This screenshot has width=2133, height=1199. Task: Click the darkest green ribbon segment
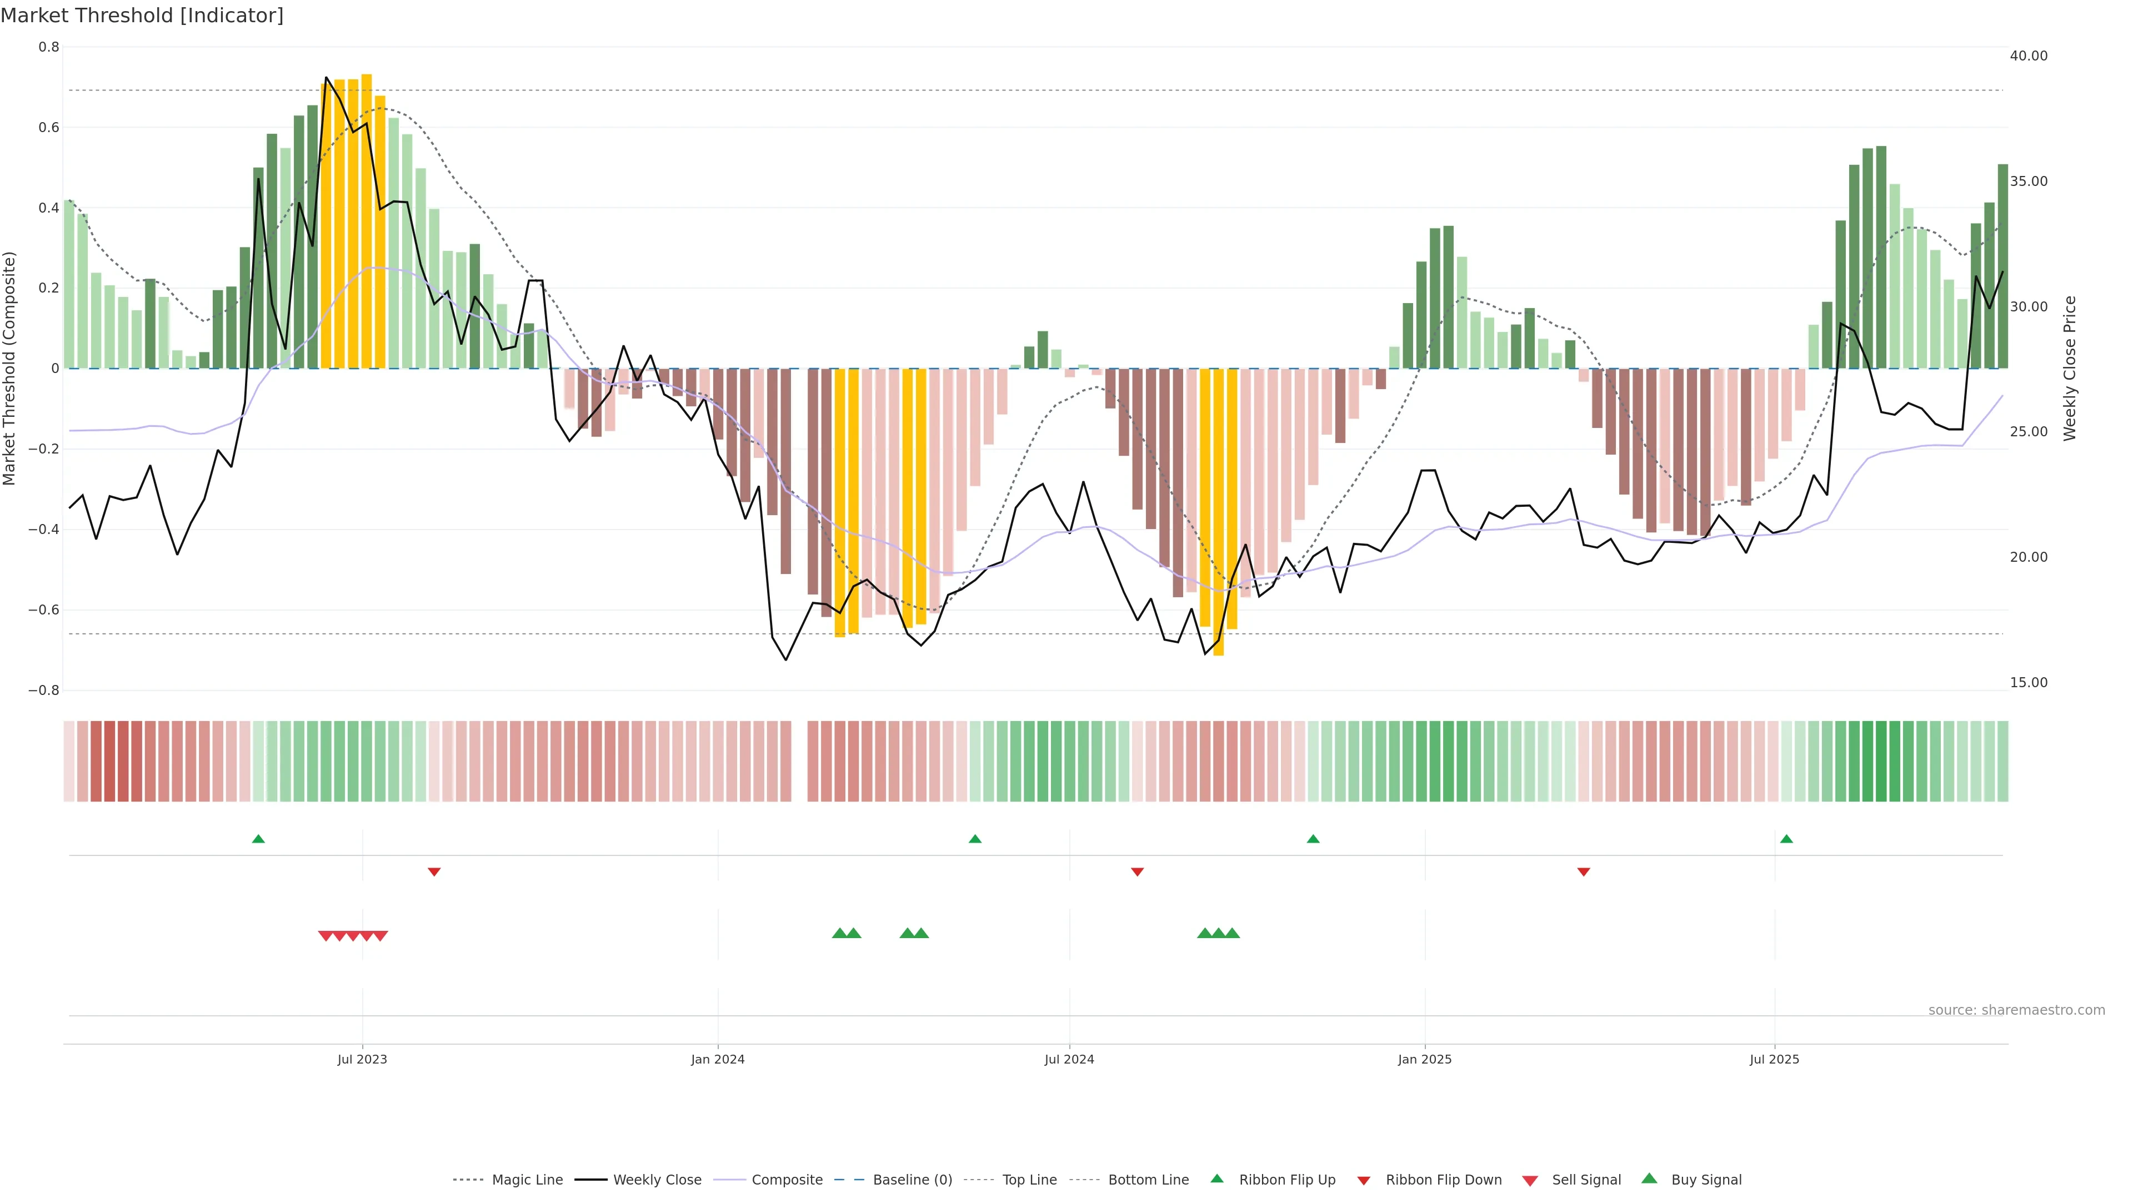point(1881,761)
